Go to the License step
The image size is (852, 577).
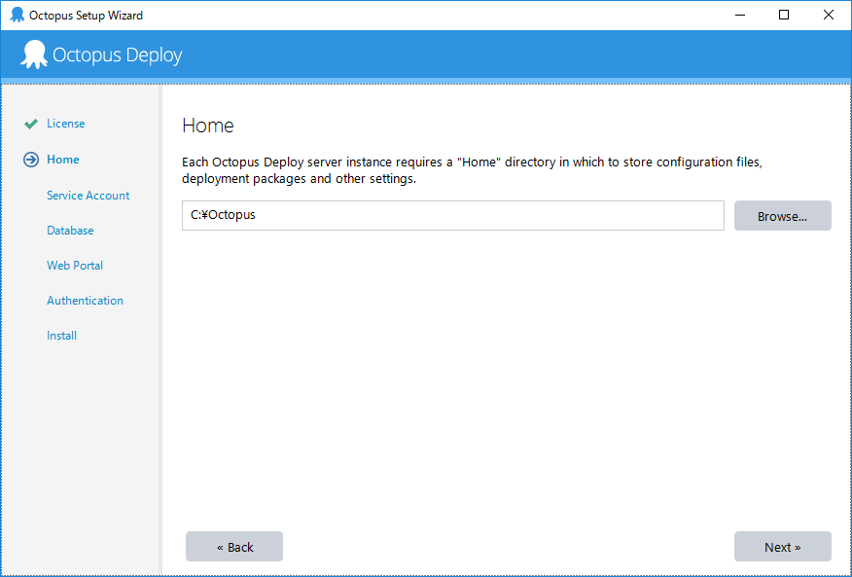tap(66, 124)
